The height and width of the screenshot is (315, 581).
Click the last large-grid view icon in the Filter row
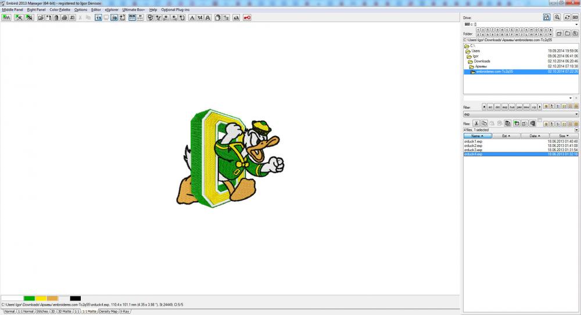(576, 106)
